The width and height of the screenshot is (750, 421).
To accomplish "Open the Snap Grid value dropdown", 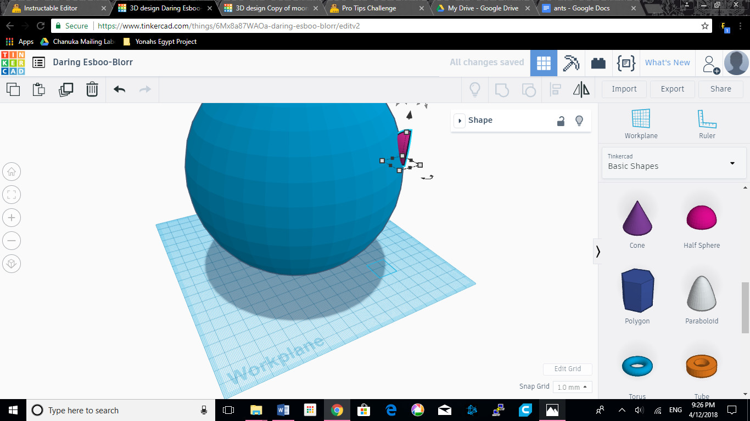I will pyautogui.click(x=572, y=387).
